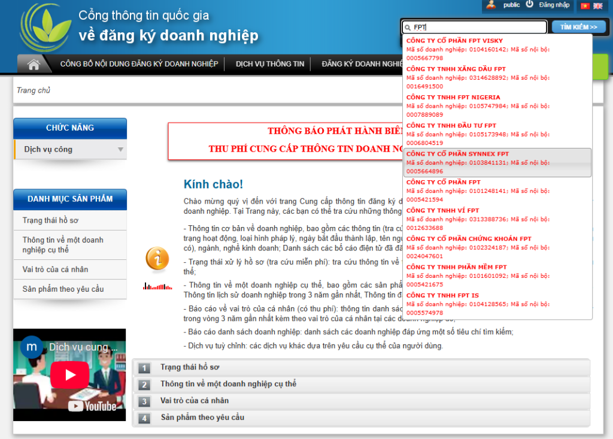
Task: Click the video title Dịch vụ cung...
Action: tap(83, 347)
